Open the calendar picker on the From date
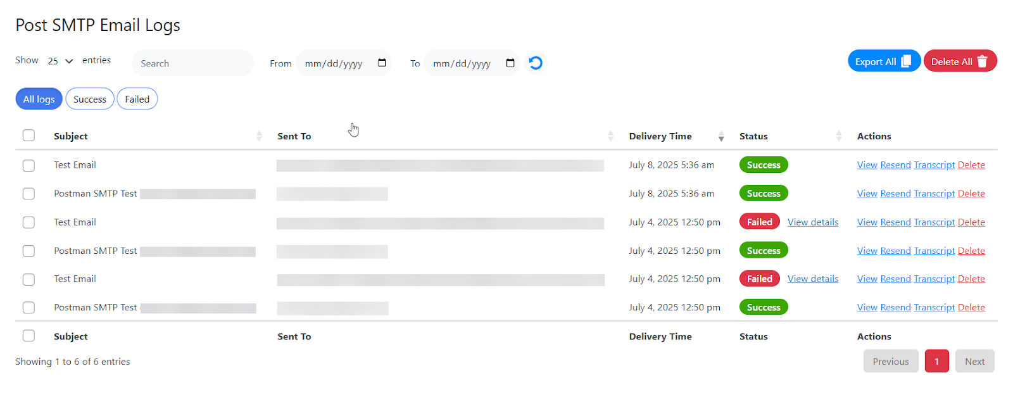 coord(381,63)
